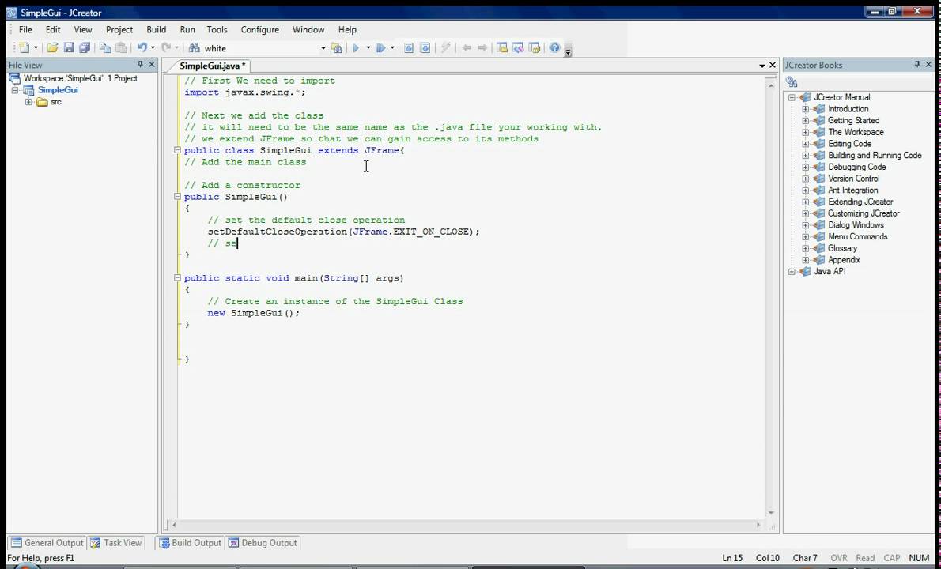The width and height of the screenshot is (941, 569).
Task: Collapse the main method code fold
Action: coord(178,278)
